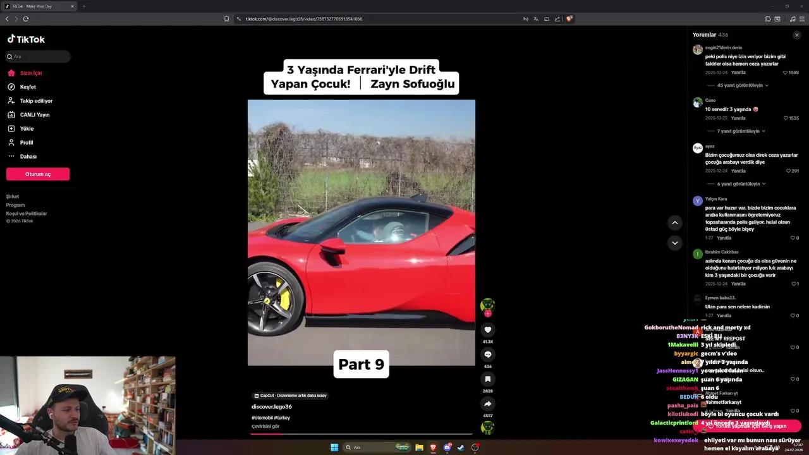Open comments via speech bubble icon
The width and height of the screenshot is (809, 455).
tap(487, 355)
